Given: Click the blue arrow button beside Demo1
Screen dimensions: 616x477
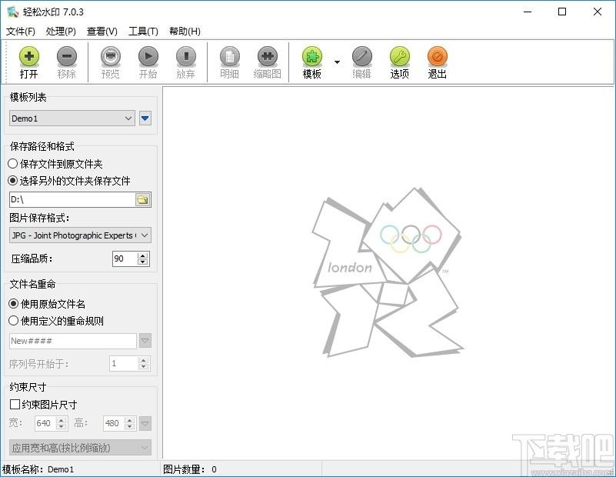Looking at the screenshot, I should point(145,118).
